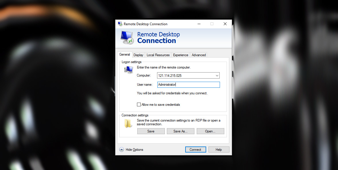The width and height of the screenshot is (338, 170).
Task: Minimize the Remote Desktop Connection window
Action: pos(199,24)
